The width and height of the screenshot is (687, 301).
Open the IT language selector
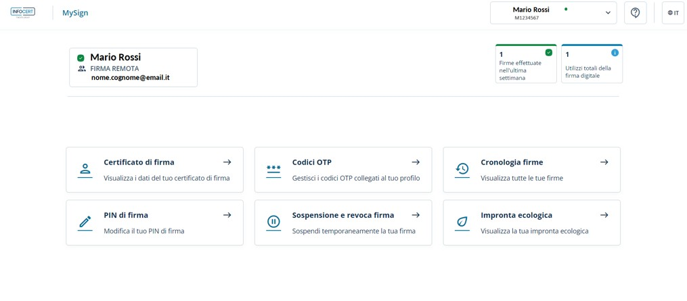(x=673, y=13)
